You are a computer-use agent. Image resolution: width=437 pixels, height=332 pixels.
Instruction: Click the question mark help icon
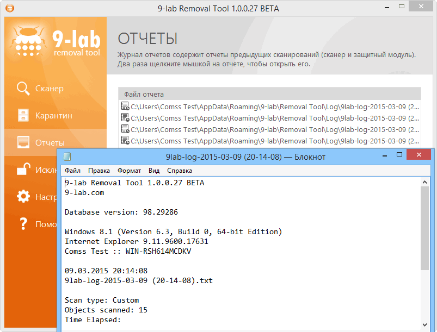[23, 223]
